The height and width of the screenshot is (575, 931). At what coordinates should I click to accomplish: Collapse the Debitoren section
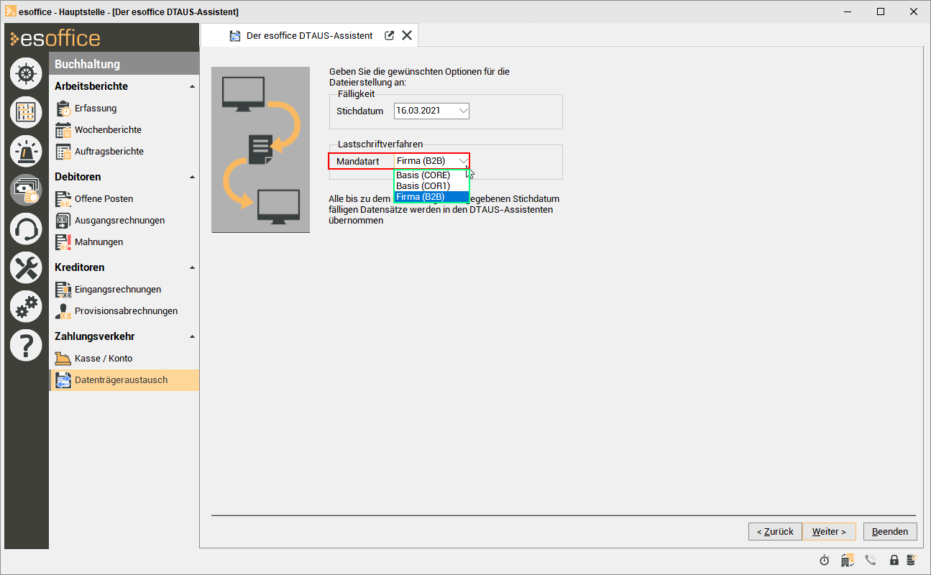tap(192, 178)
